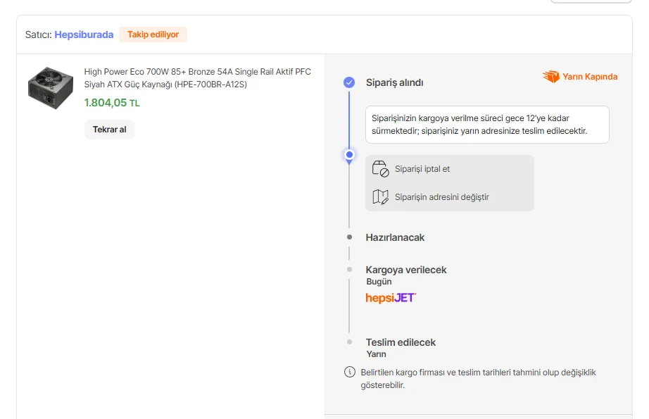The height and width of the screenshot is (419, 649).
Task: Click the 1.804,05 TL price
Action: 112,103
